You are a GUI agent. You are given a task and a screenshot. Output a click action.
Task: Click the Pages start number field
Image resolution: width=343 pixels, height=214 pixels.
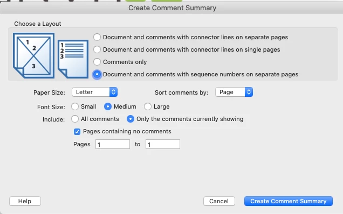coord(113,144)
